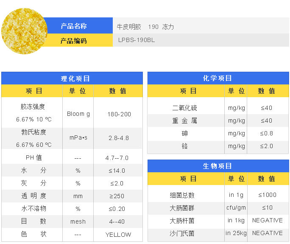Viewport: 290px width, 244px height.
Task: Select the mesh unit cell
Action: click(x=78, y=222)
